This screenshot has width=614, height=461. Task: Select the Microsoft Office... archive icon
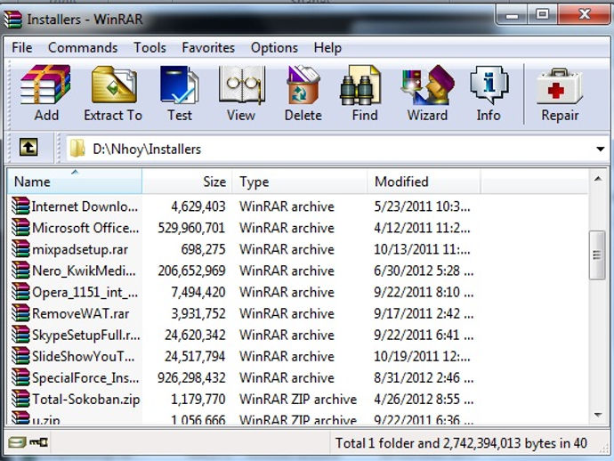20,227
